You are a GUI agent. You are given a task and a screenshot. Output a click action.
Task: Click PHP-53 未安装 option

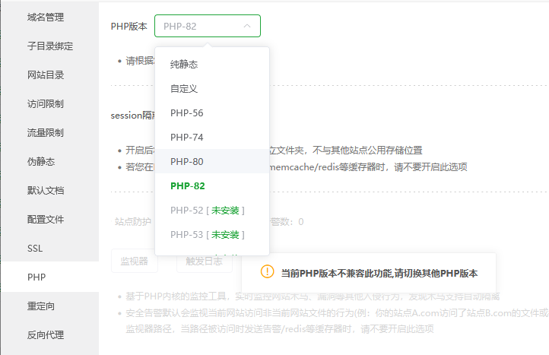(212, 235)
